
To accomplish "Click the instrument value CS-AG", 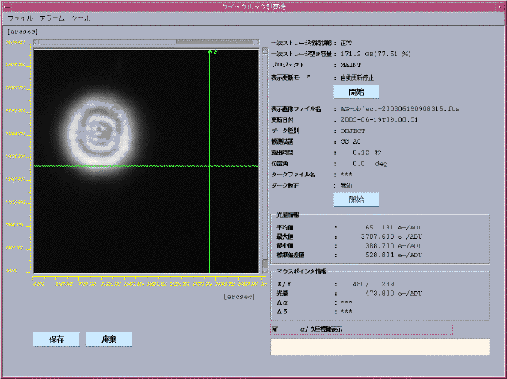I will 350,142.
